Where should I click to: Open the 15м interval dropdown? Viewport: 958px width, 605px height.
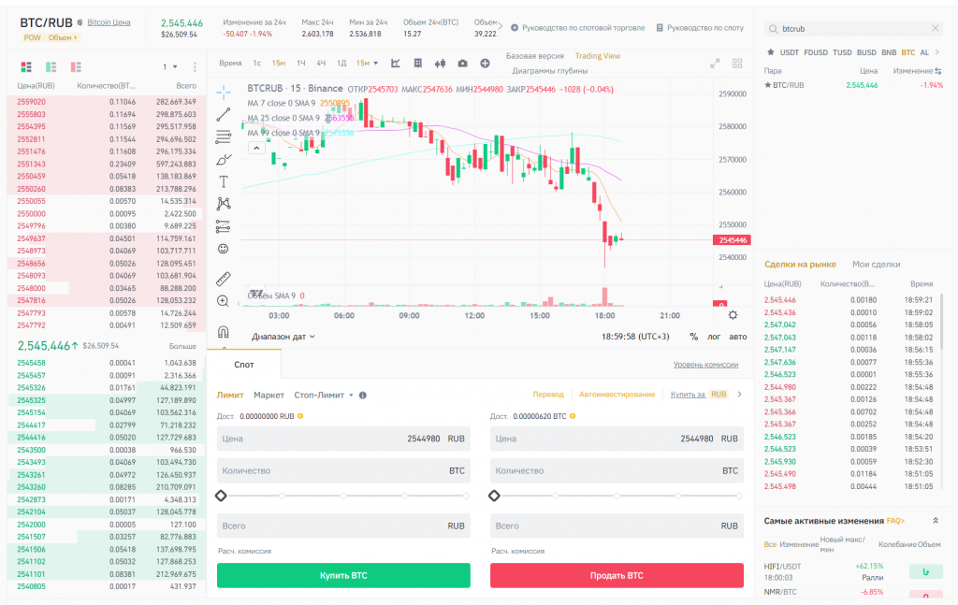click(367, 63)
